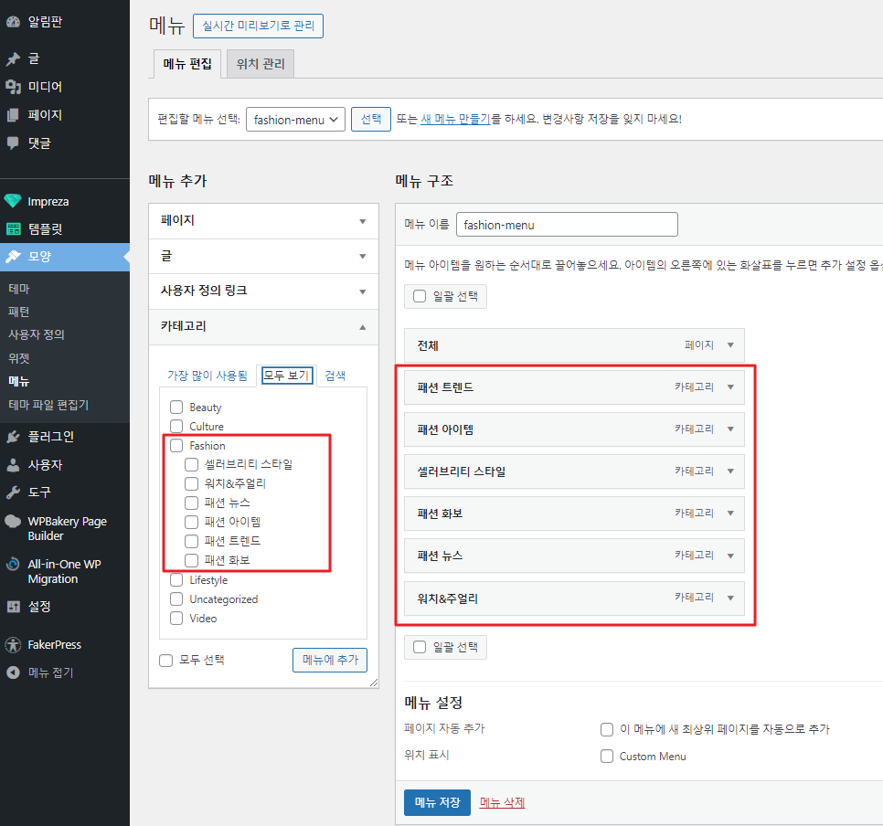Open the 검색 category tab
Screen dimensions: 883x826
click(335, 376)
